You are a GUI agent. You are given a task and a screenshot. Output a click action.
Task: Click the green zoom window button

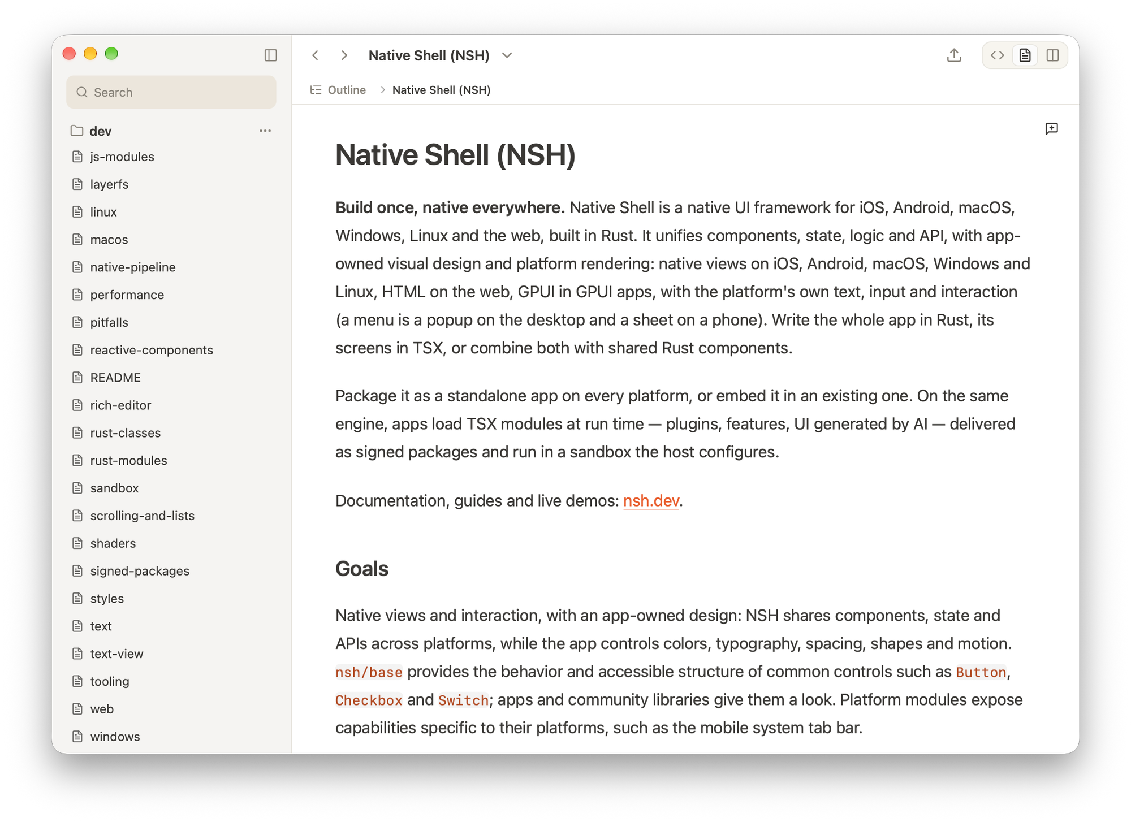(111, 54)
